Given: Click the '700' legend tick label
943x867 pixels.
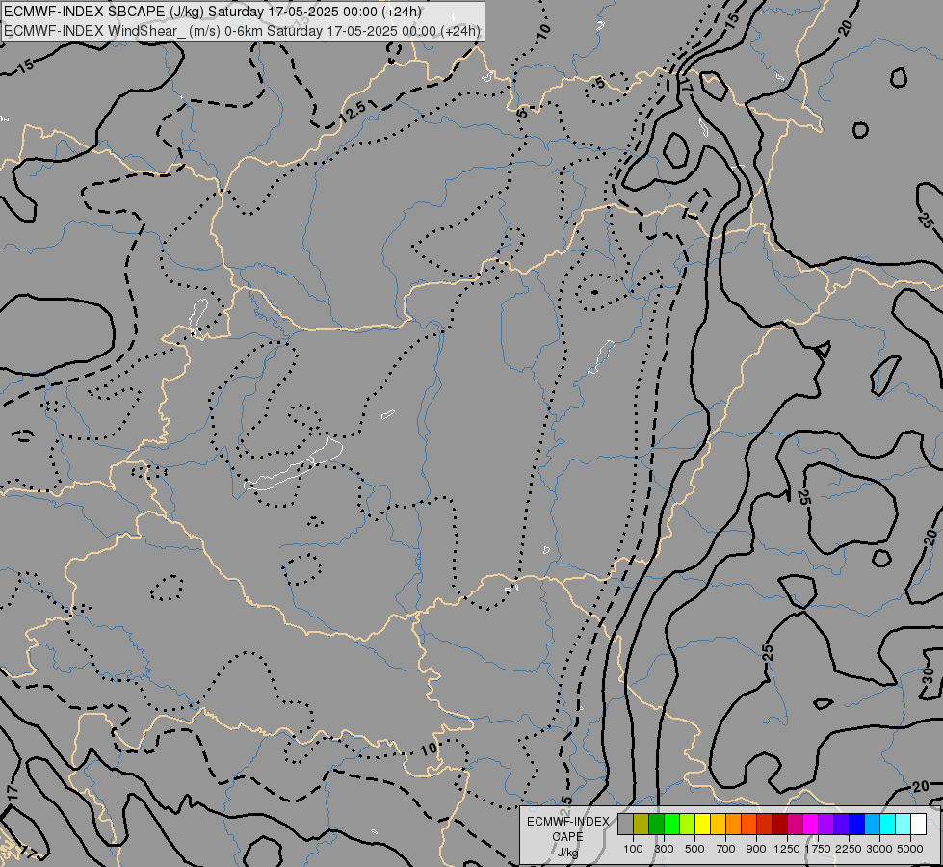Looking at the screenshot, I should pyautogui.click(x=726, y=849).
